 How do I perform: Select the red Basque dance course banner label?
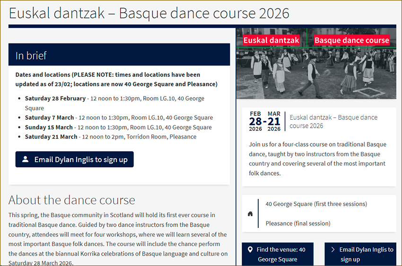[351, 40]
